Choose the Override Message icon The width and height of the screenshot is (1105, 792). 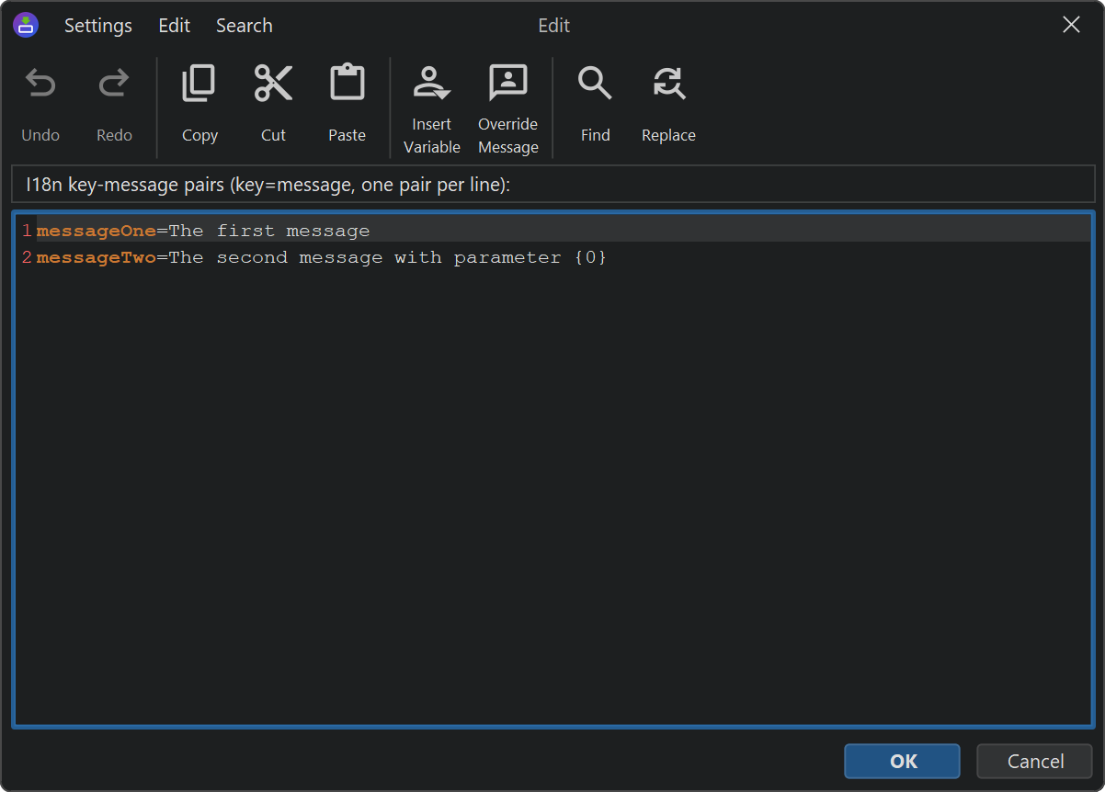click(x=507, y=85)
